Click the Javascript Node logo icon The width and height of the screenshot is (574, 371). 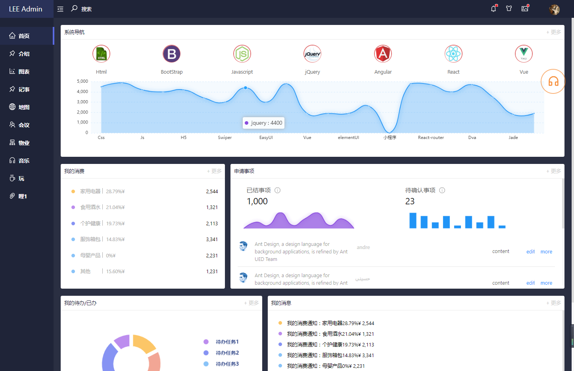[242, 54]
